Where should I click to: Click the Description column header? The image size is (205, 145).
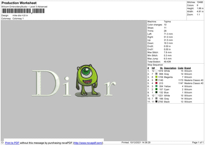[x=170, y=68]
